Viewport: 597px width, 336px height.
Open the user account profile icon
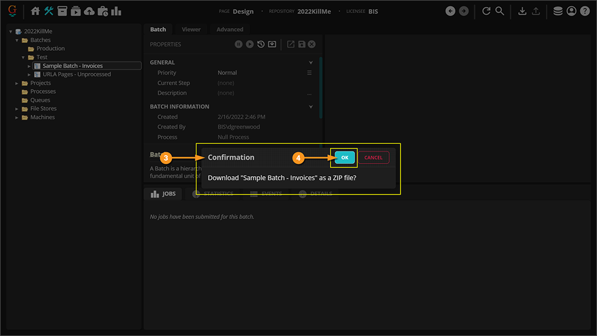571,11
